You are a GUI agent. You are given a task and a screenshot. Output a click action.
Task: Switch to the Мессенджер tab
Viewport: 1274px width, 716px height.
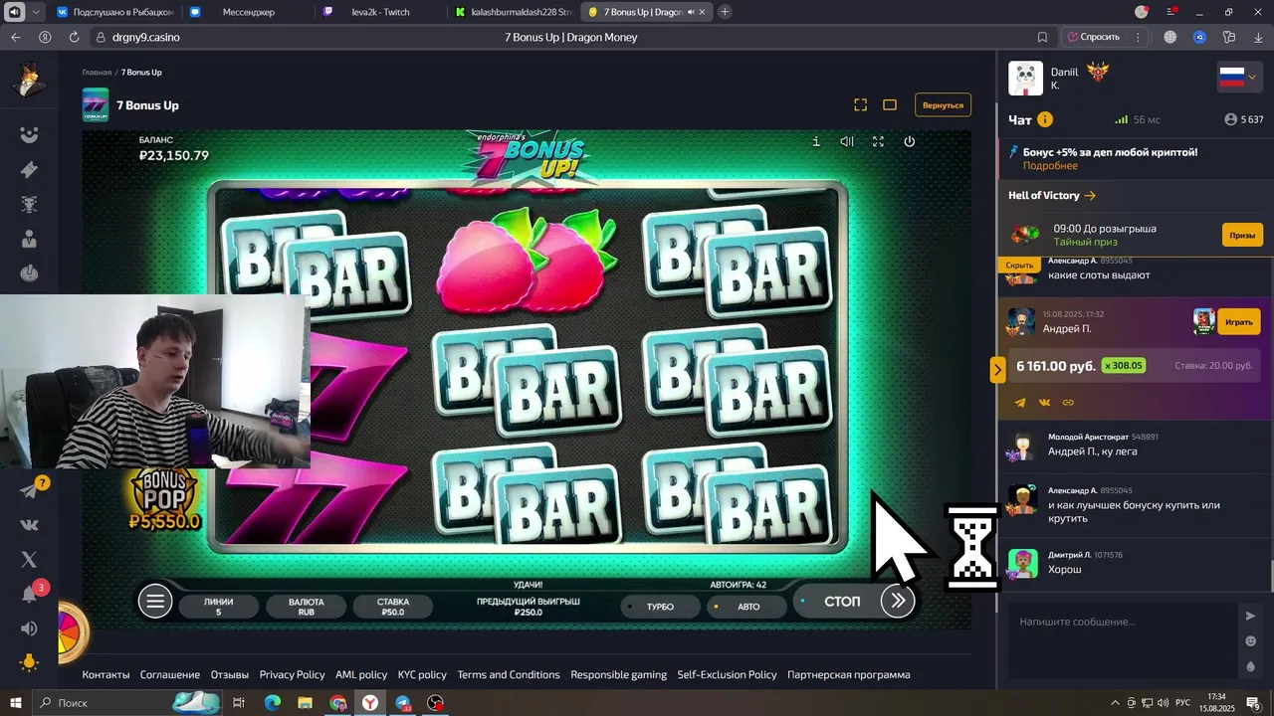tap(248, 12)
